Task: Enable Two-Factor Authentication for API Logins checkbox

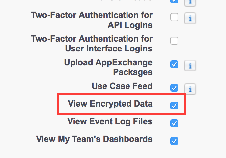Action: tap(174, 17)
